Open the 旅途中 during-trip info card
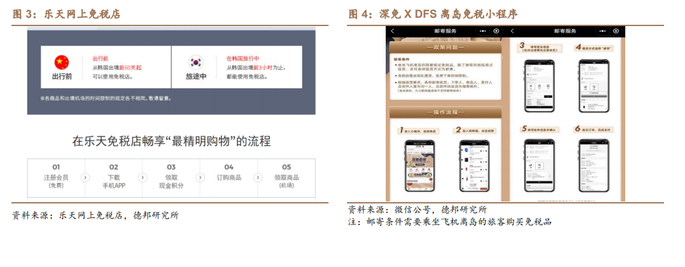685x267 pixels. tap(237, 67)
